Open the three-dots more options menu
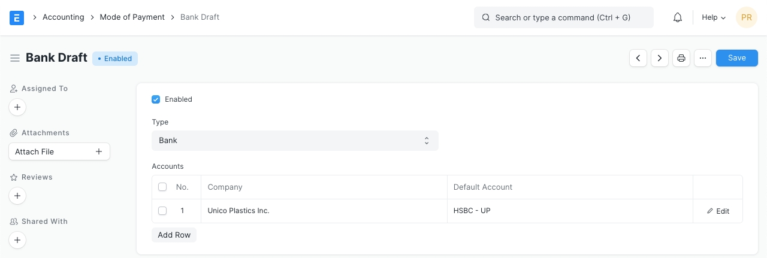 tap(703, 58)
